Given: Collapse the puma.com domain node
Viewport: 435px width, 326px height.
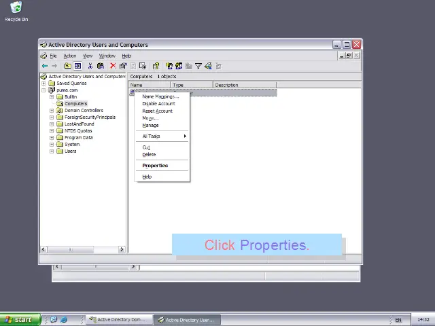Looking at the screenshot, I should click(x=43, y=90).
